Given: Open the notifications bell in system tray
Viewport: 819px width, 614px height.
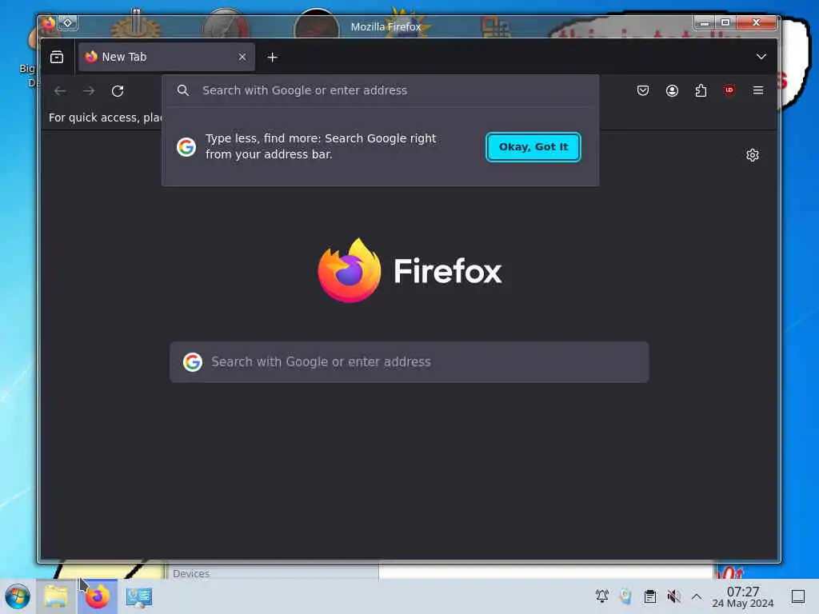Looking at the screenshot, I should pyautogui.click(x=601, y=596).
